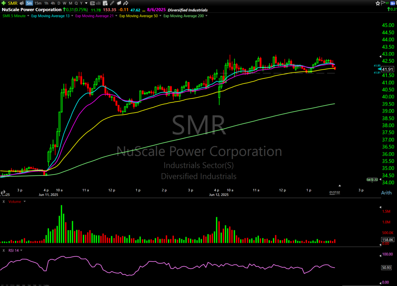Click the text annotation tool icon
This screenshot has width=397, height=286.
[x=92, y=3]
